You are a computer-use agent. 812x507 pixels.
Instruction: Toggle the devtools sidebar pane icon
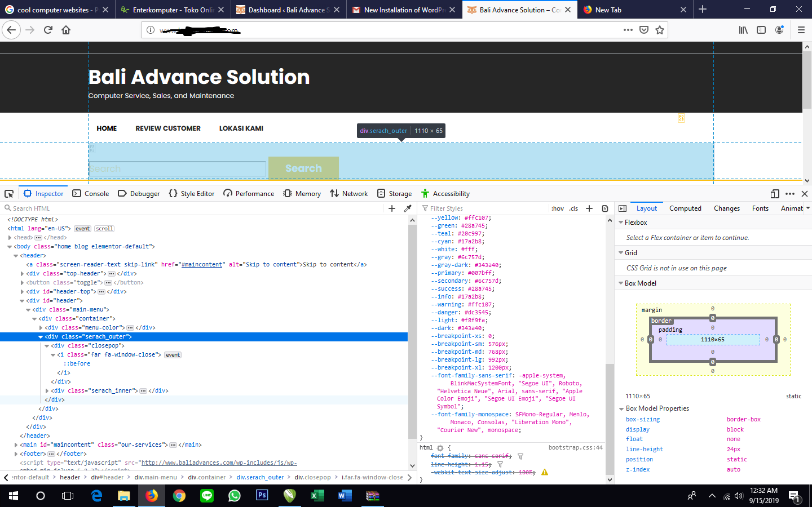coord(623,208)
